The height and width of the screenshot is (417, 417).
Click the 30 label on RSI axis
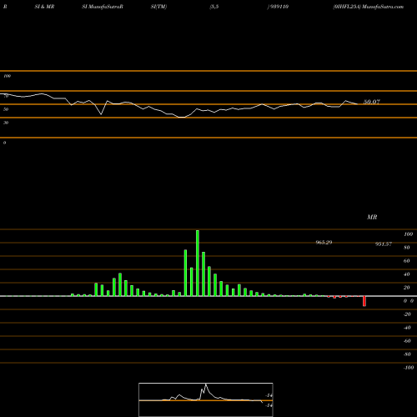(6, 123)
